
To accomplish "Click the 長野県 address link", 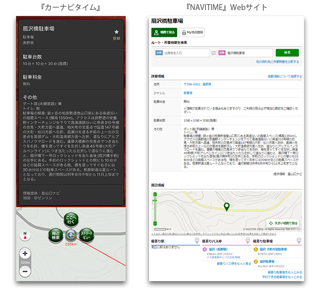I will pos(207,84).
